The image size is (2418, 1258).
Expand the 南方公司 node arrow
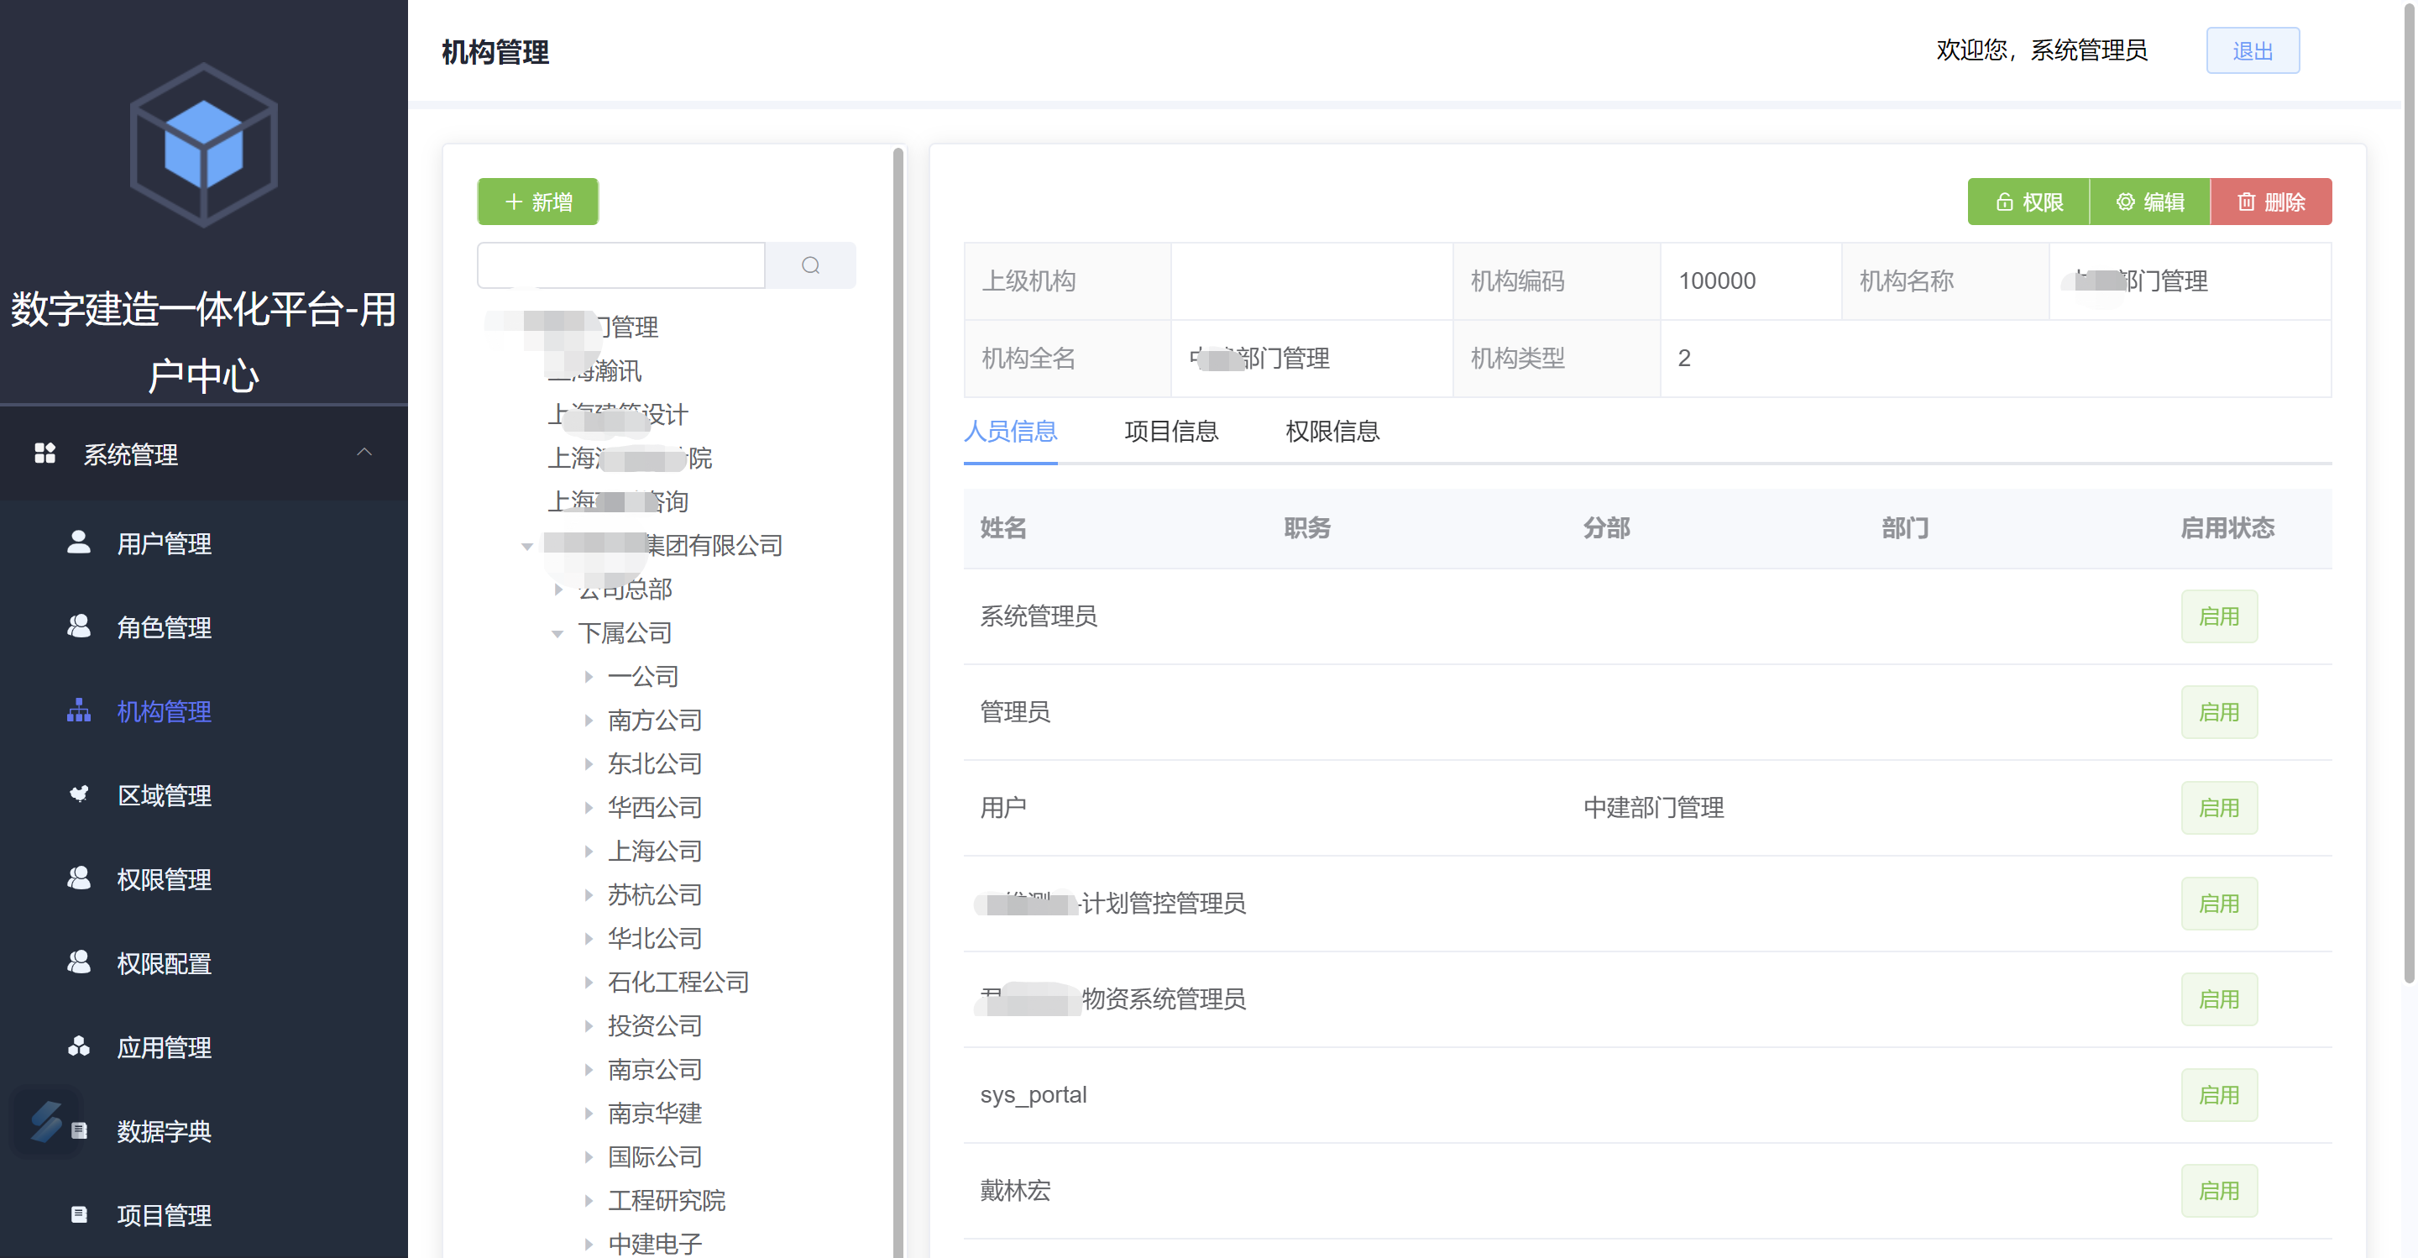click(589, 721)
